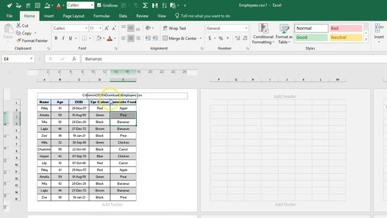The height and width of the screenshot is (218, 387).
Task: Toggle Italic formatting
Action: click(x=63, y=38)
